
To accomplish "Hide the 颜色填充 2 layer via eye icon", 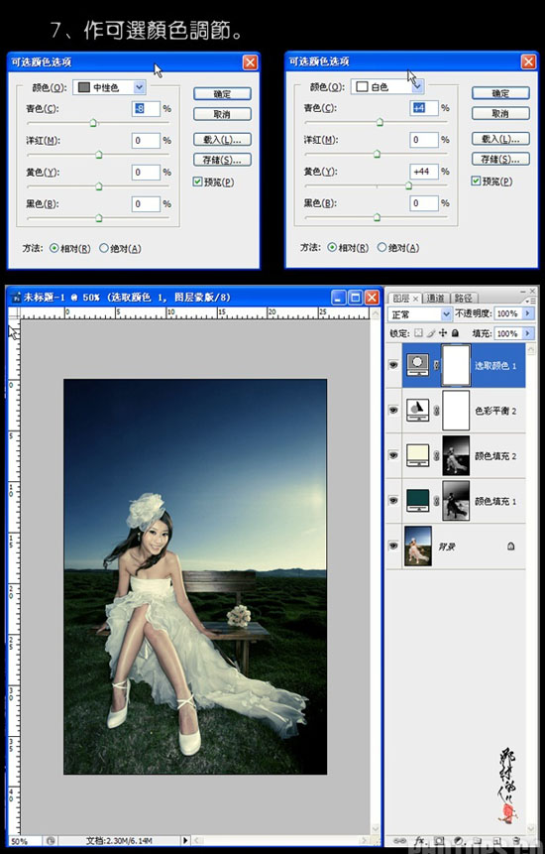I will 393,455.
